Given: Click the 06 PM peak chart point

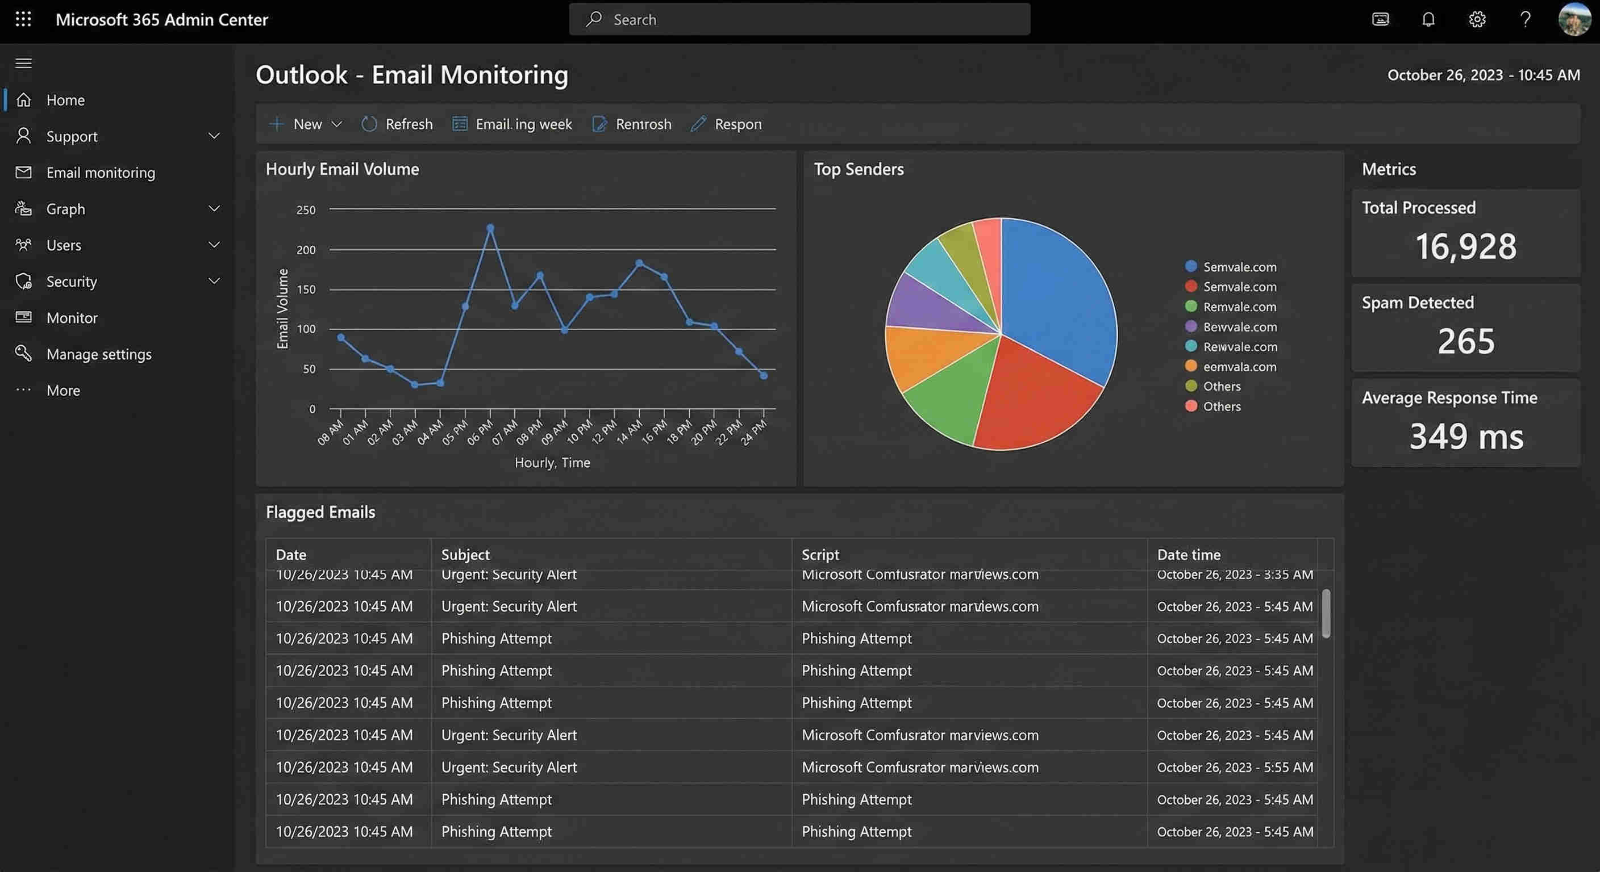Looking at the screenshot, I should point(490,228).
